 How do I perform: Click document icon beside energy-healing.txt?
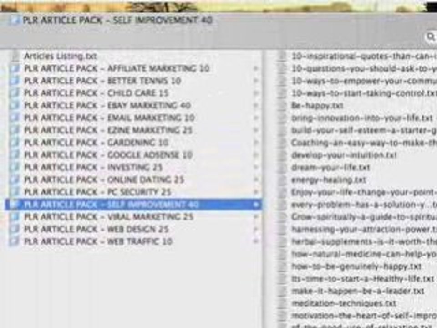click(282, 179)
